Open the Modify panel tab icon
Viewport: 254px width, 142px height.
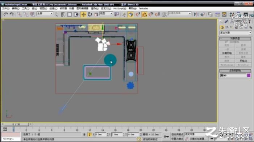pyautogui.click(x=226, y=21)
